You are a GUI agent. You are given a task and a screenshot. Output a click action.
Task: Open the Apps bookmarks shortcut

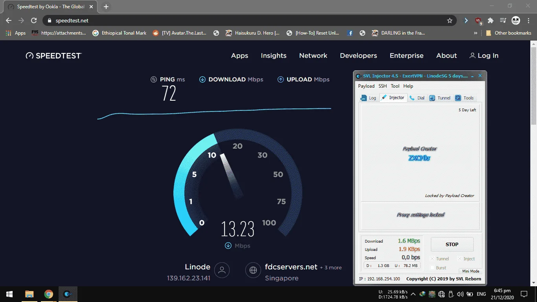coord(16,33)
